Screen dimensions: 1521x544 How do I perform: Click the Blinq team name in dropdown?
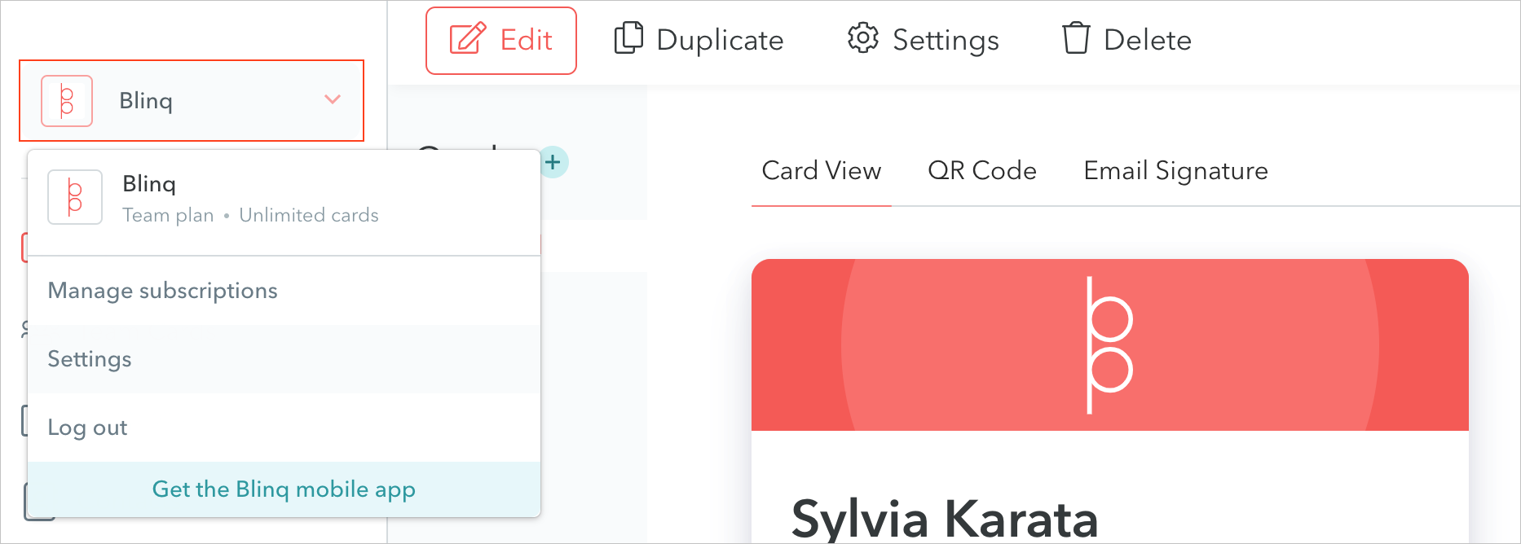pyautogui.click(x=149, y=184)
